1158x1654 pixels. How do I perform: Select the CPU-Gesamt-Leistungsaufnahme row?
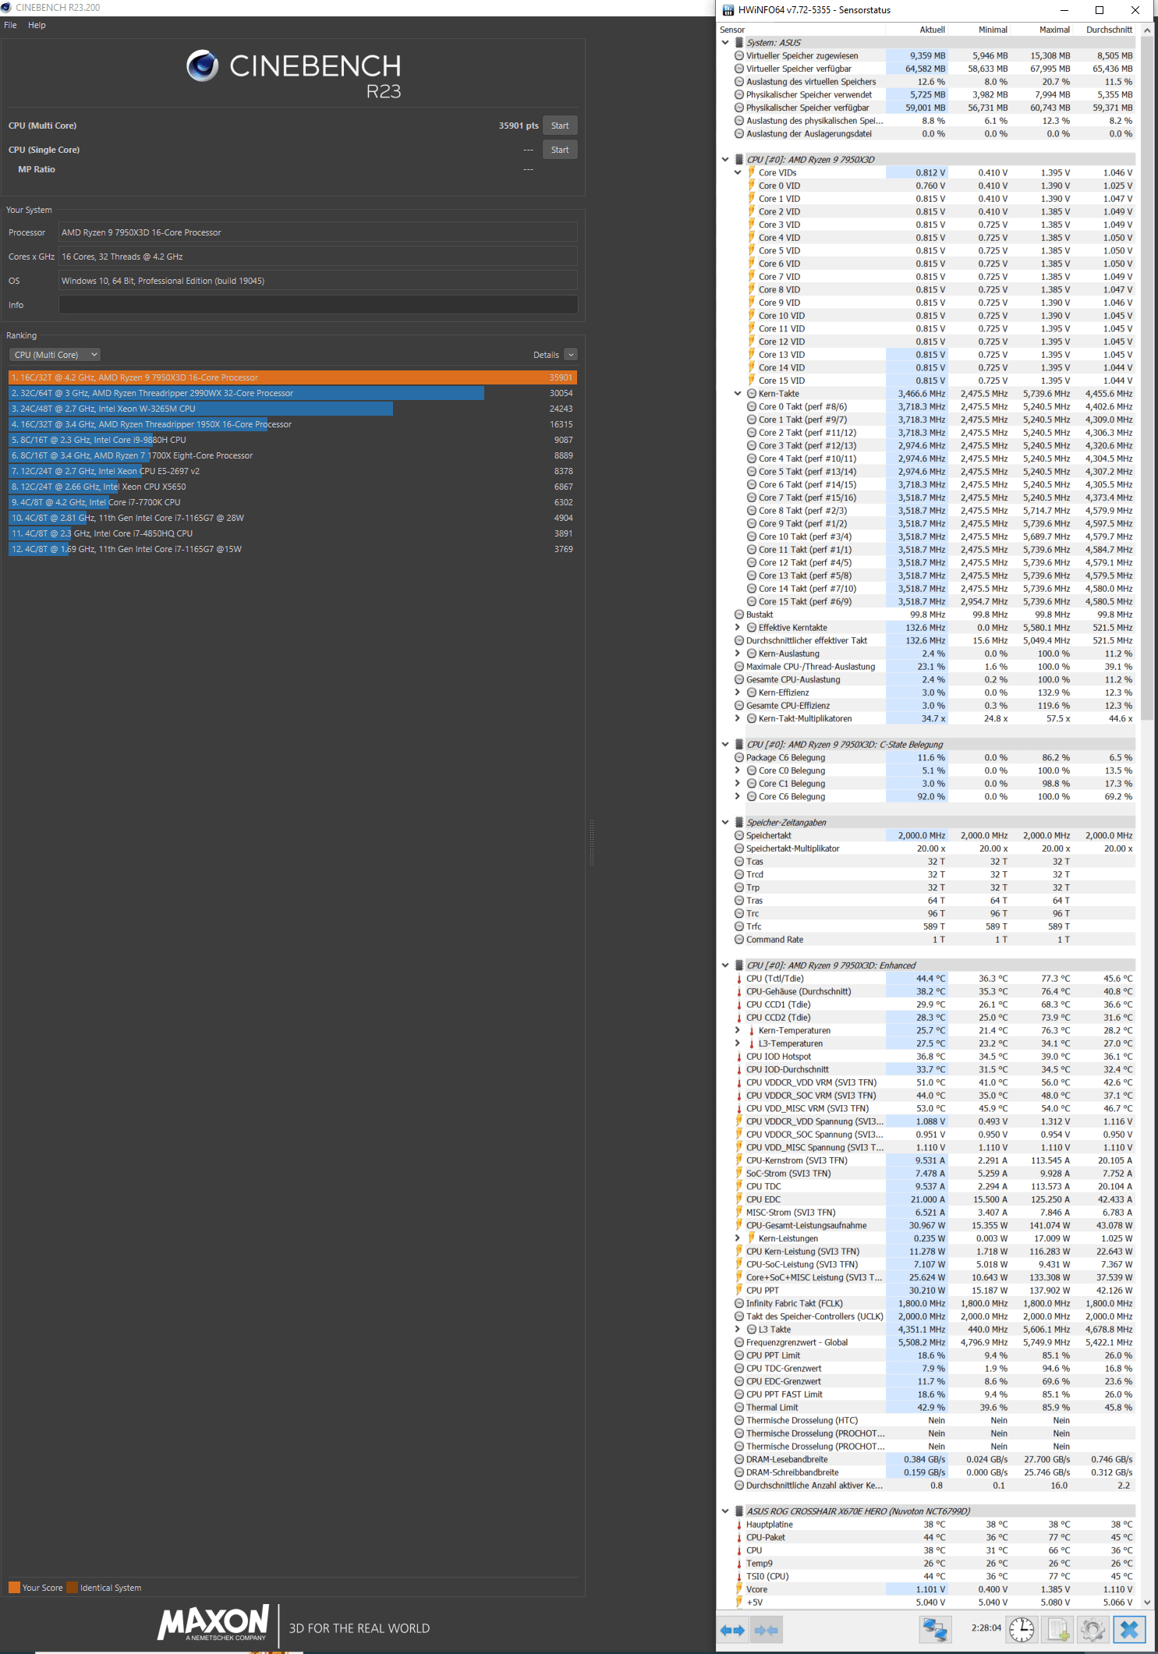927,1225
